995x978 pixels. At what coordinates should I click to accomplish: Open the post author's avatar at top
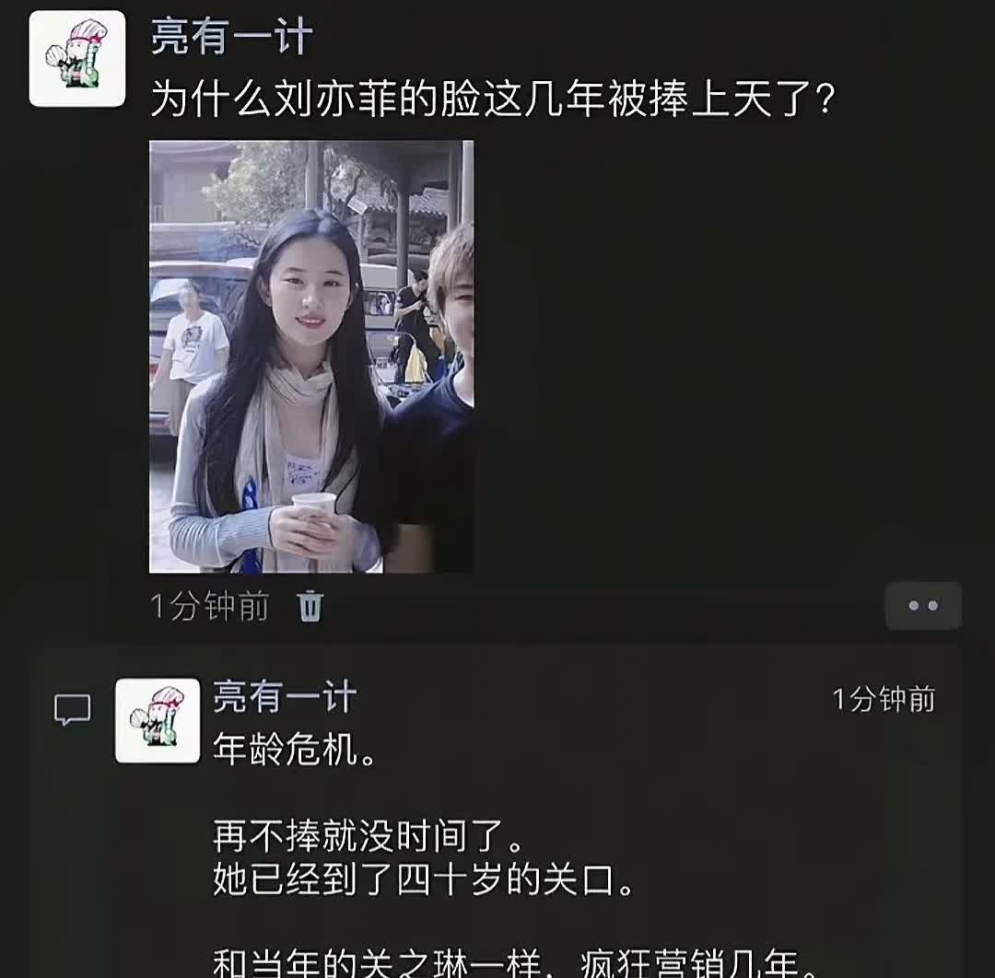coord(76,58)
